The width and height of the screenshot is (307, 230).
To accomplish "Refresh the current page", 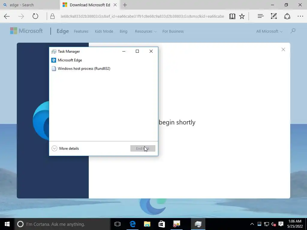I will coord(35,16).
